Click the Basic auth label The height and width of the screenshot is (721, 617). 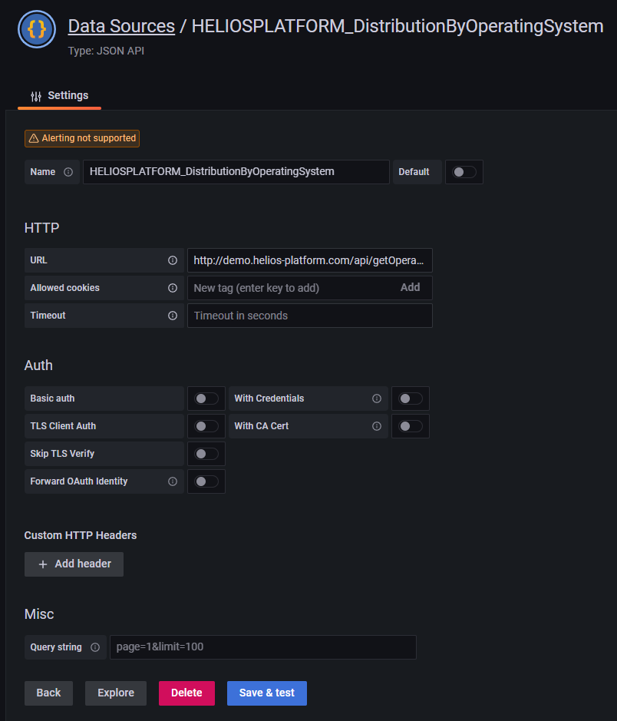point(52,399)
